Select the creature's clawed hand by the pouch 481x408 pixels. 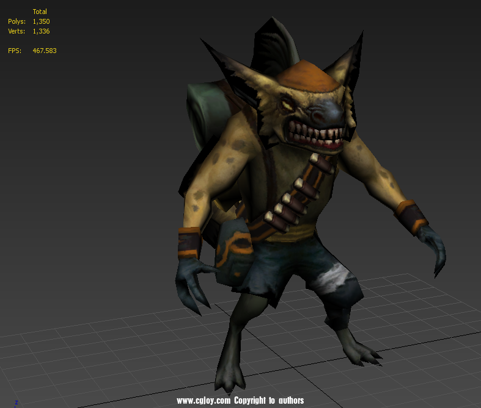point(191,281)
